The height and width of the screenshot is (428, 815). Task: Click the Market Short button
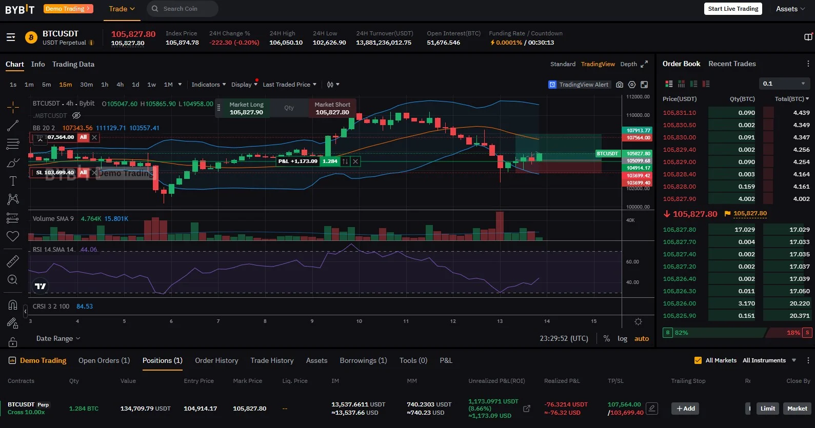pyautogui.click(x=332, y=108)
